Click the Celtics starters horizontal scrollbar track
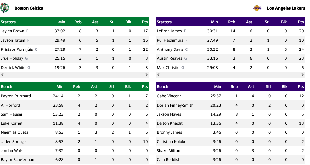 click(74, 75)
